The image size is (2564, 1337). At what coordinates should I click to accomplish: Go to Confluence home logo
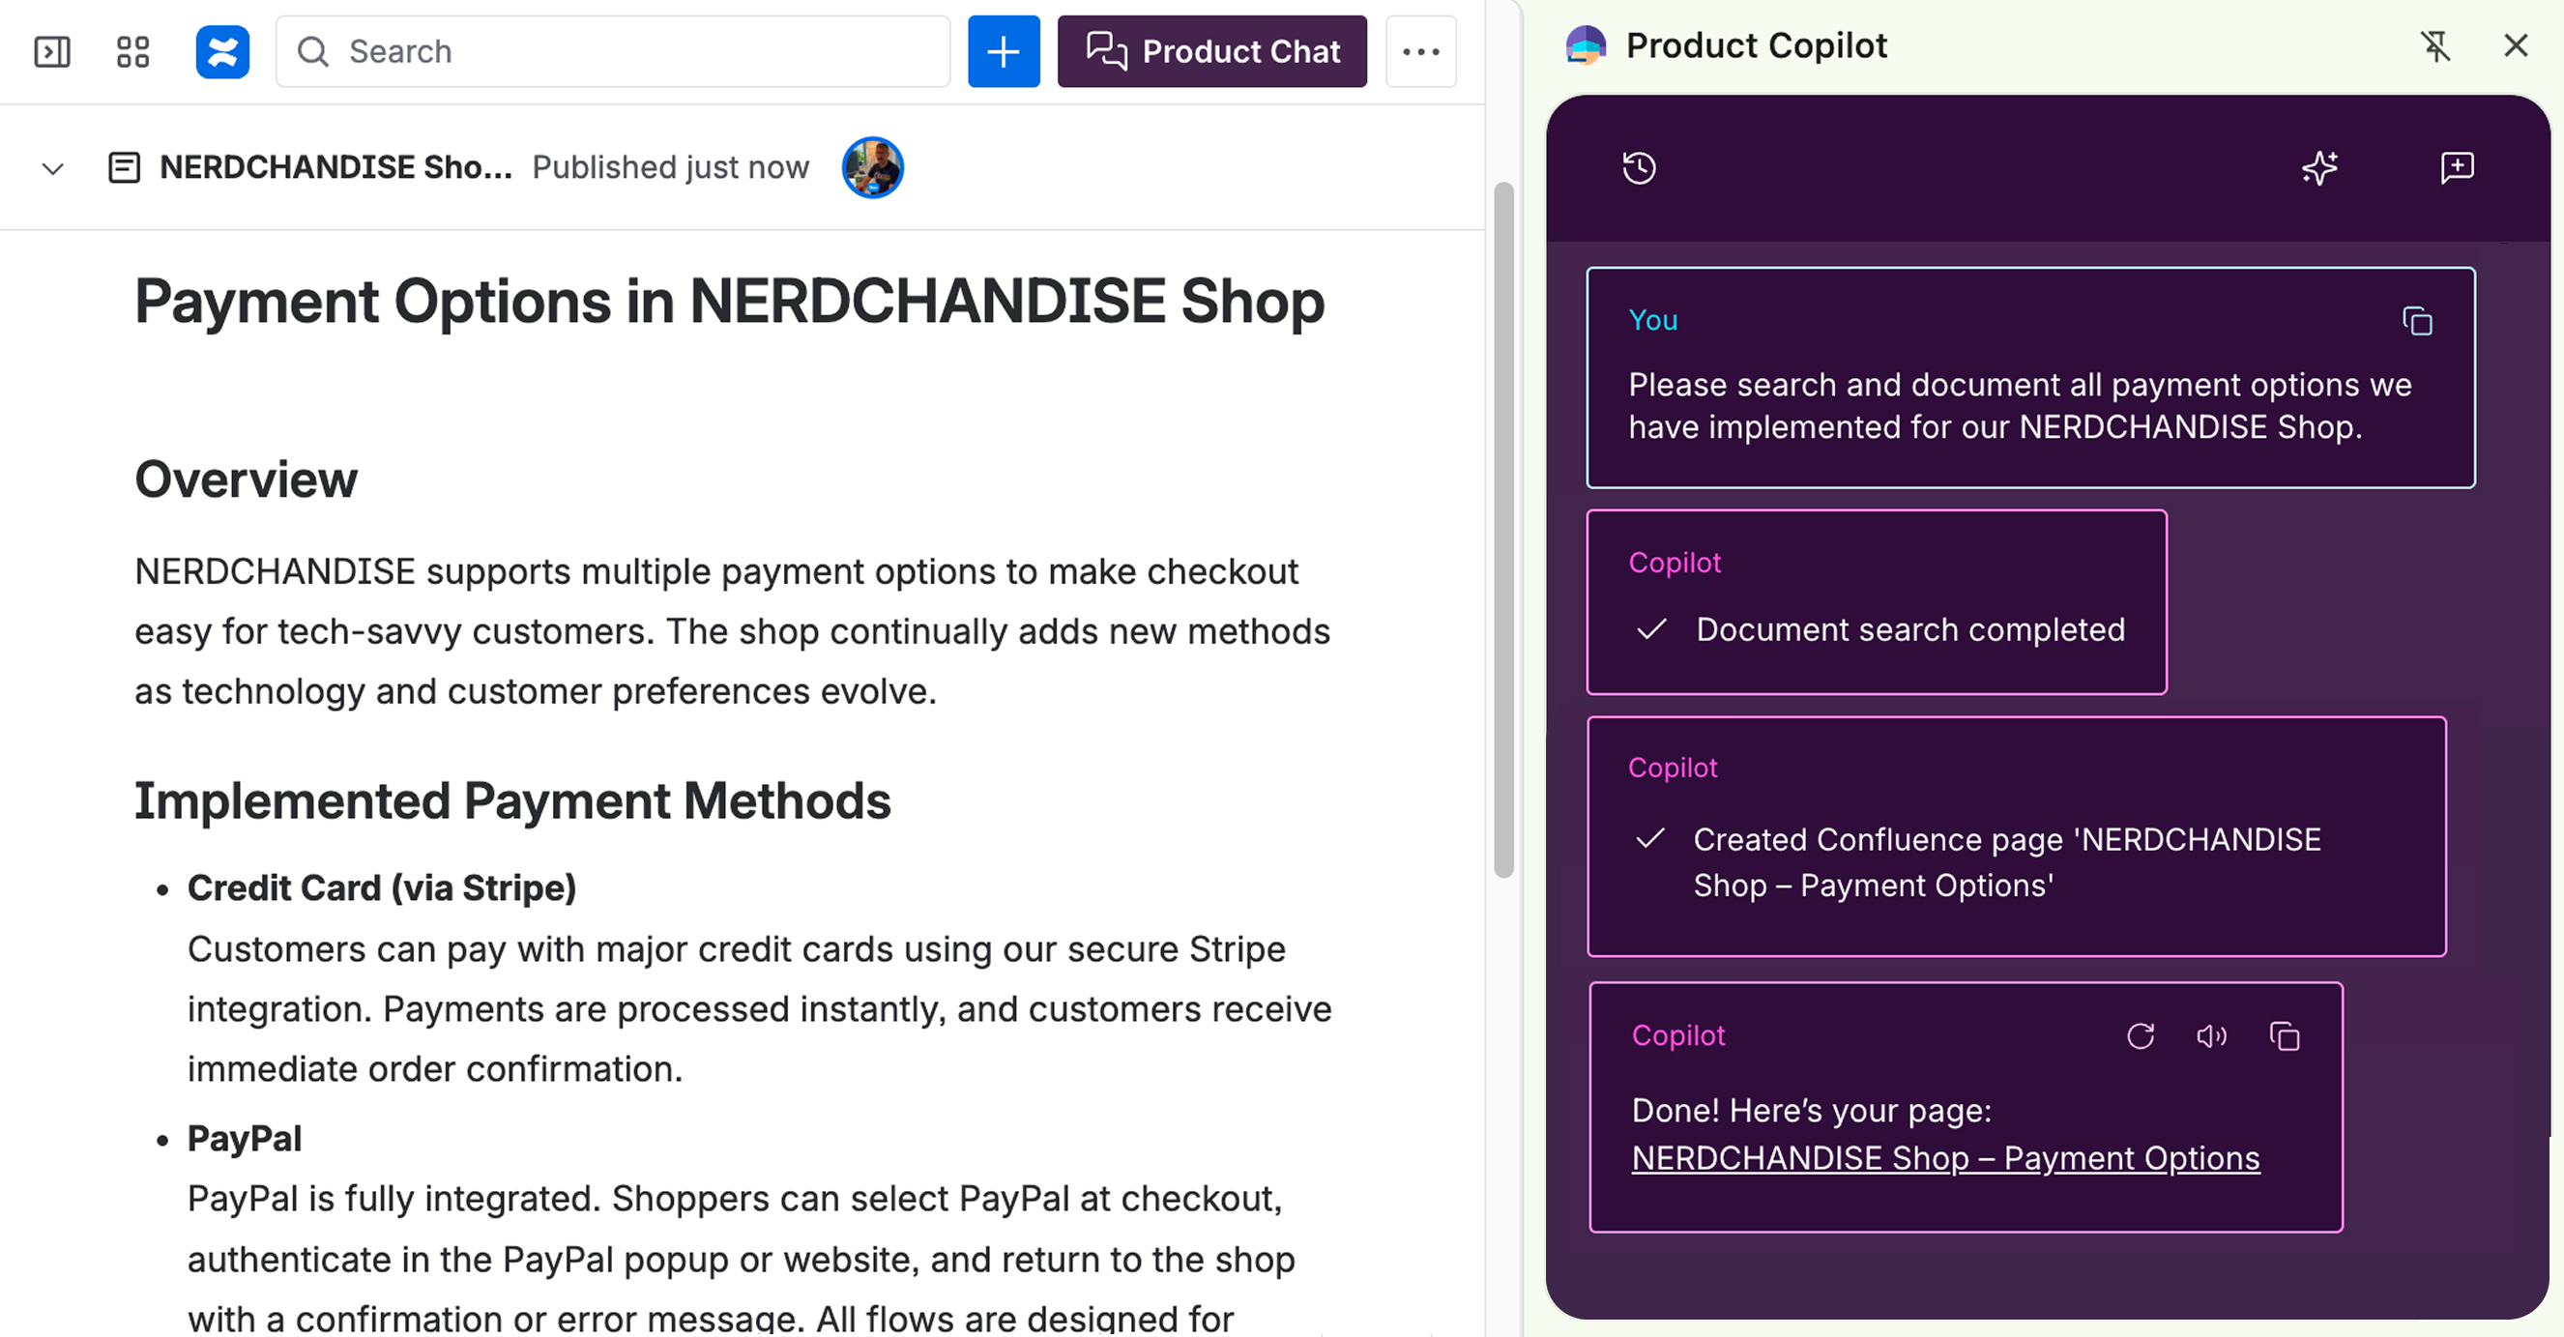(x=222, y=52)
